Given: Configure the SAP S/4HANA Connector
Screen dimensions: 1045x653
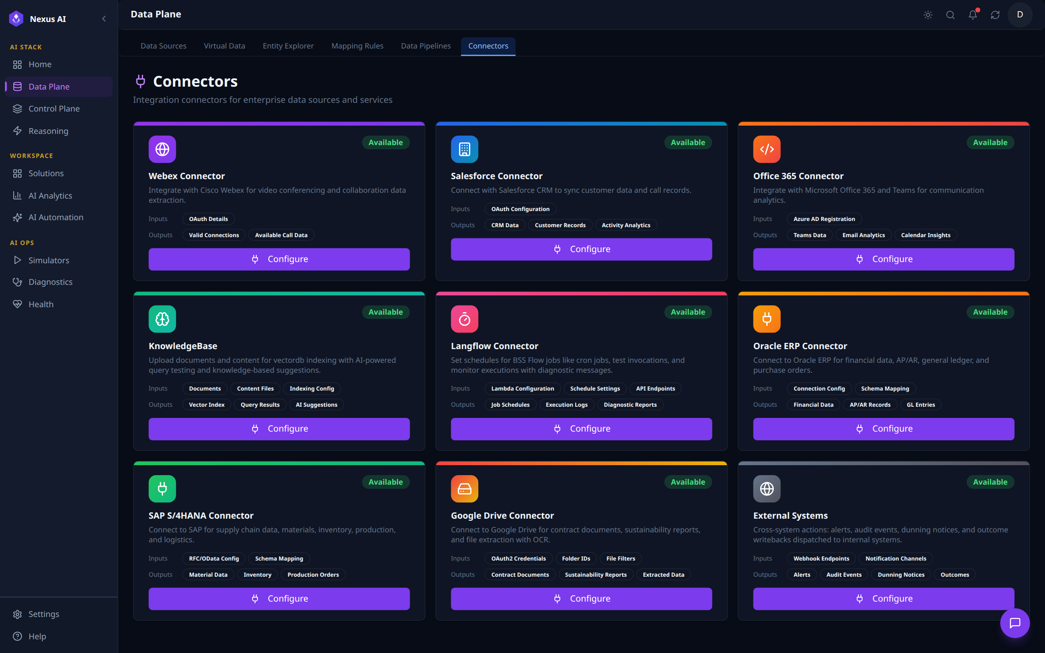Looking at the screenshot, I should 279,599.
